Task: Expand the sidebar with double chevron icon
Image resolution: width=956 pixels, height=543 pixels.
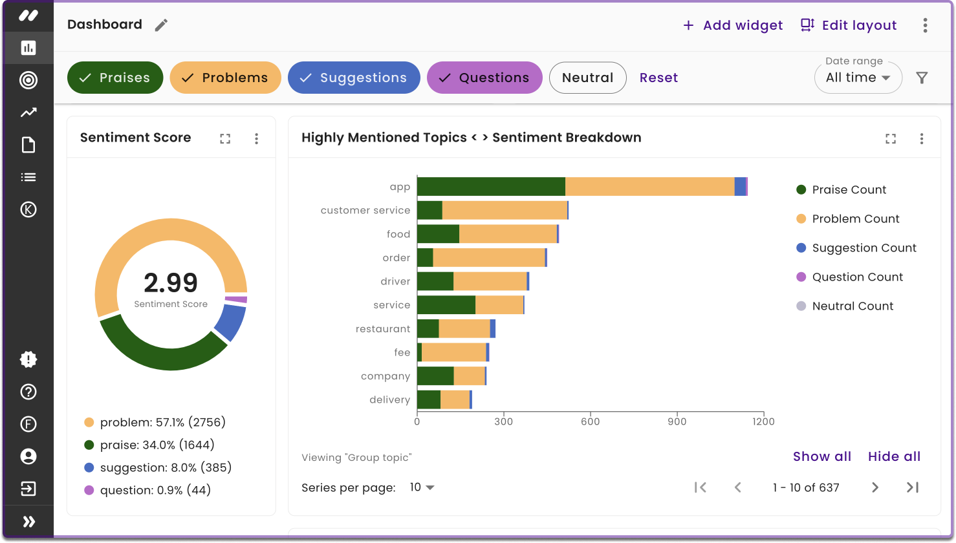Action: [29, 522]
